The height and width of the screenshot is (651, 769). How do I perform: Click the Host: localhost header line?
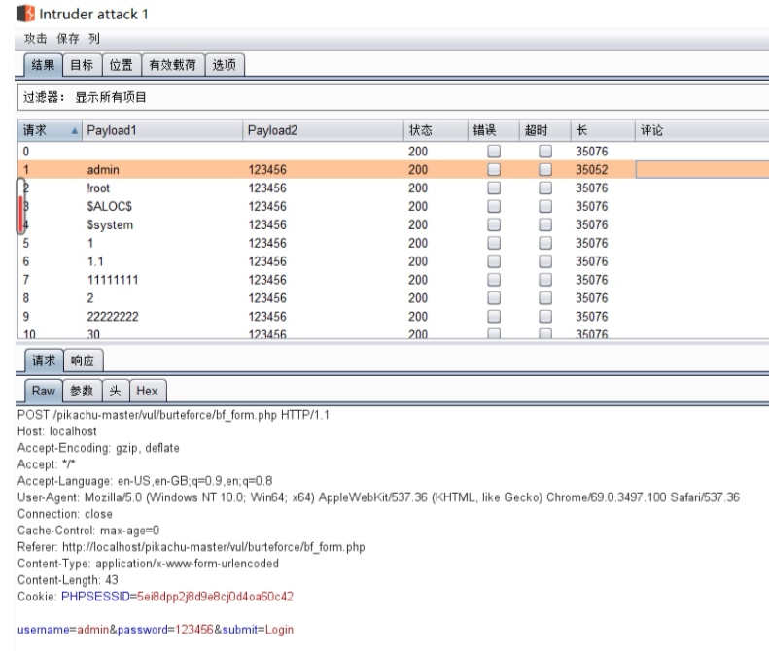click(57, 431)
